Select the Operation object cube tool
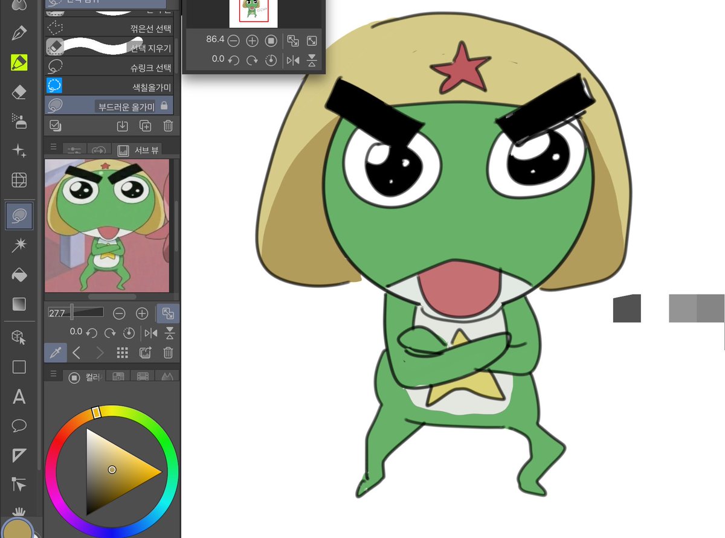 click(x=19, y=338)
